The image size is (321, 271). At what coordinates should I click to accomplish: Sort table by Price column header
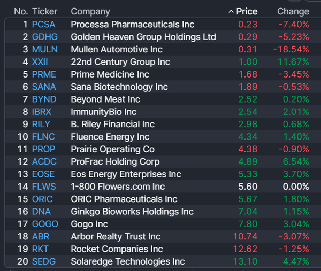[x=247, y=11]
